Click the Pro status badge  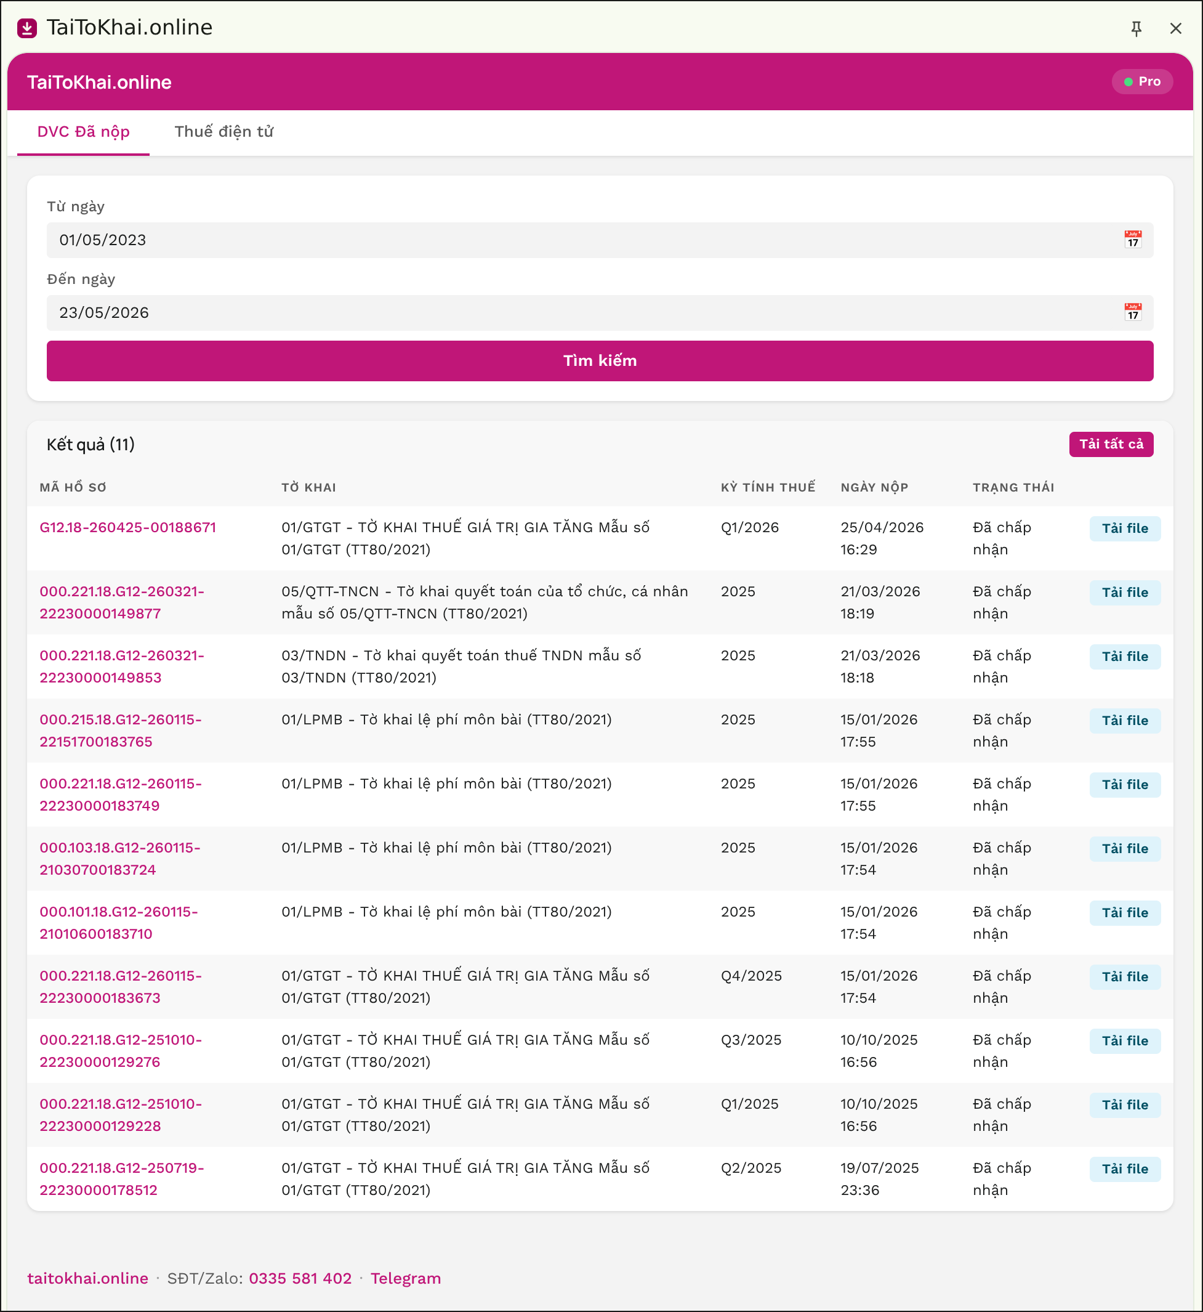[1142, 81]
